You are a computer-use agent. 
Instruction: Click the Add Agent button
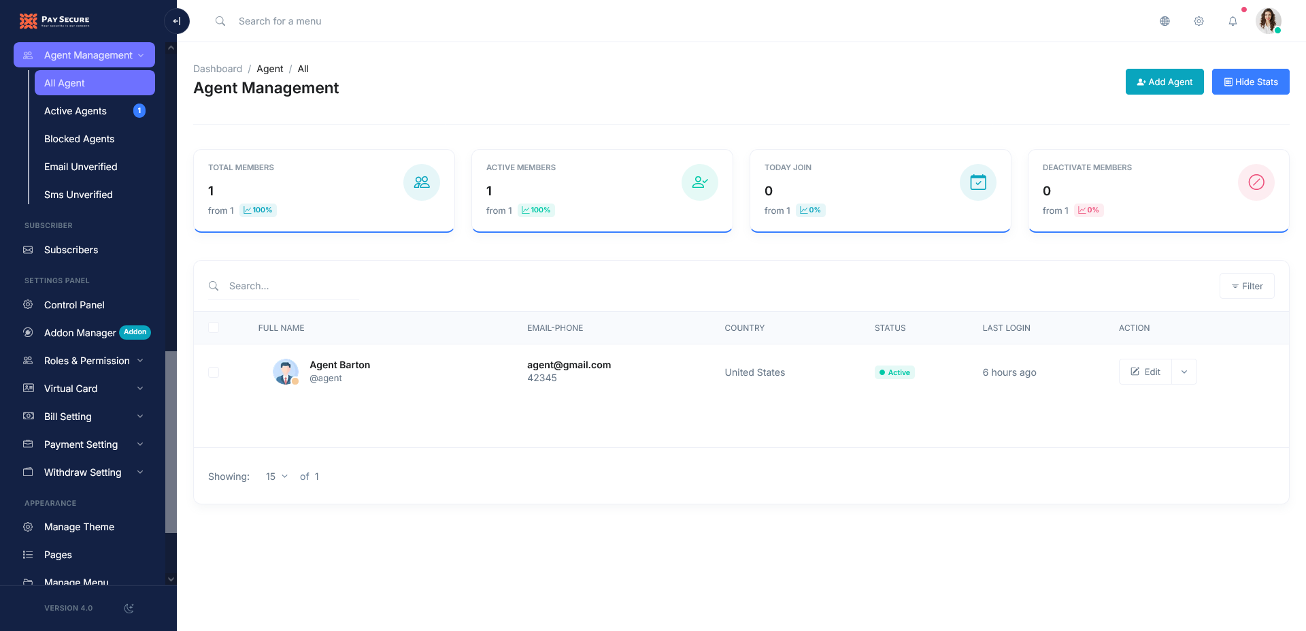tap(1165, 82)
